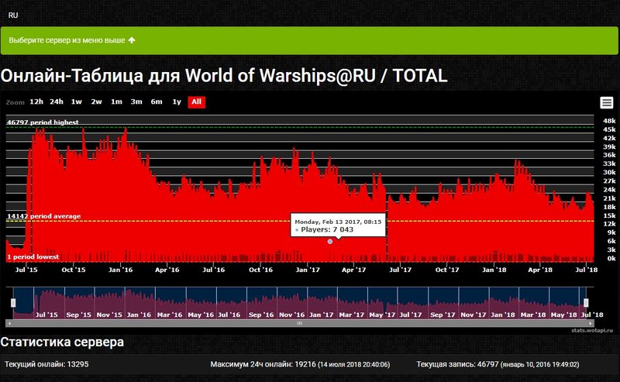
Task: Select the 3m zoom range
Action: [136, 102]
